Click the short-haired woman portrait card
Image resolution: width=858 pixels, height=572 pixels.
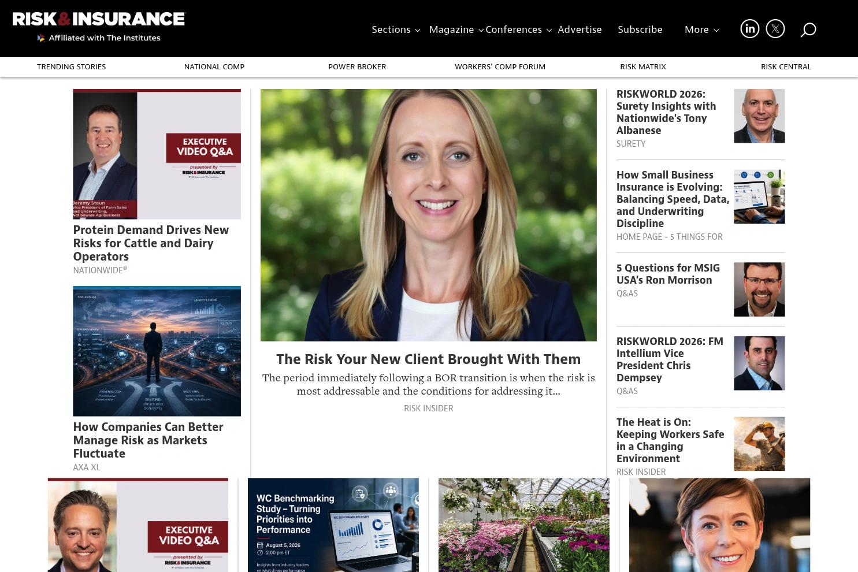(719, 525)
